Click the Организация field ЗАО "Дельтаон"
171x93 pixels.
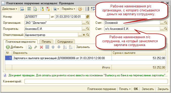pyautogui.click(x=53, y=23)
